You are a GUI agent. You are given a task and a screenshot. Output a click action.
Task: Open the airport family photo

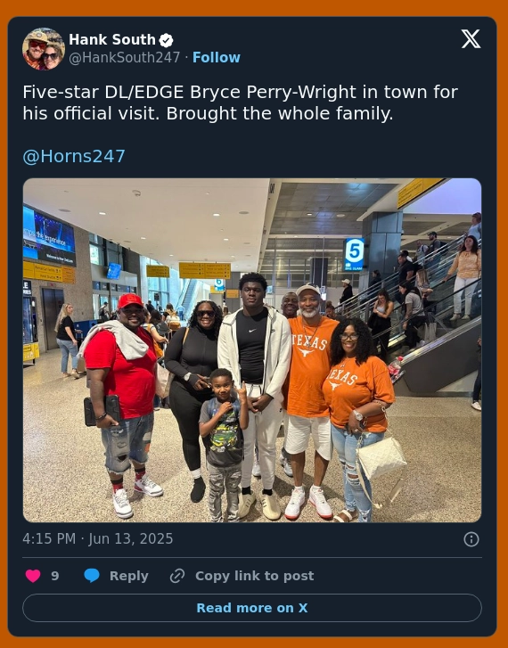(252, 350)
